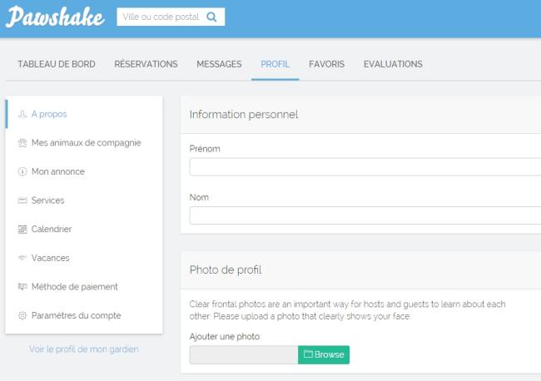The image size is (541, 381).
Task: Open Voir le profil de mon gardien
Action: [84, 349]
